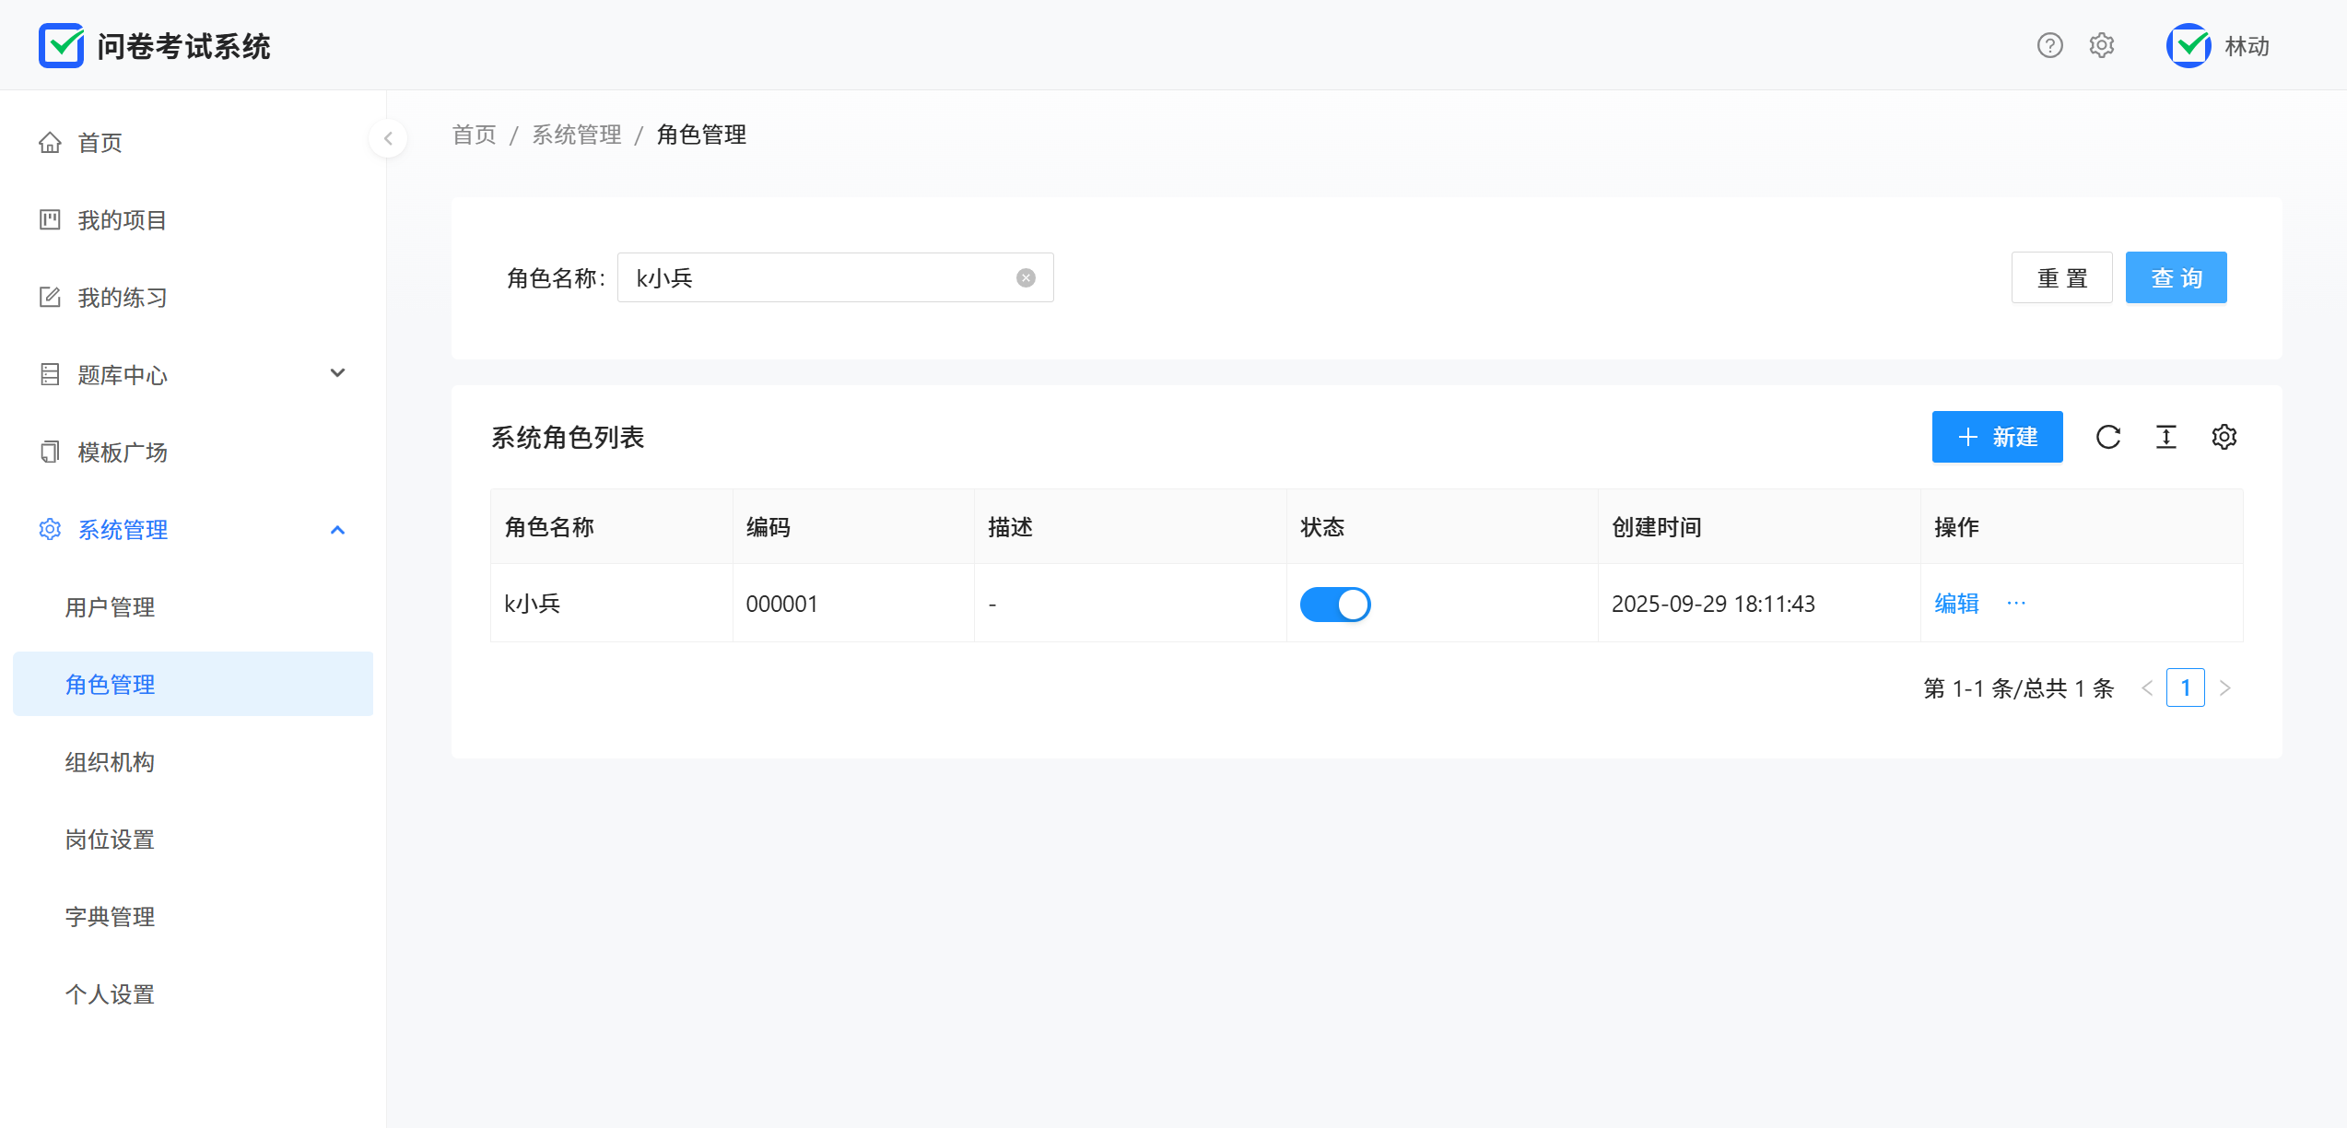Clear the role name search input

[x=1026, y=278]
